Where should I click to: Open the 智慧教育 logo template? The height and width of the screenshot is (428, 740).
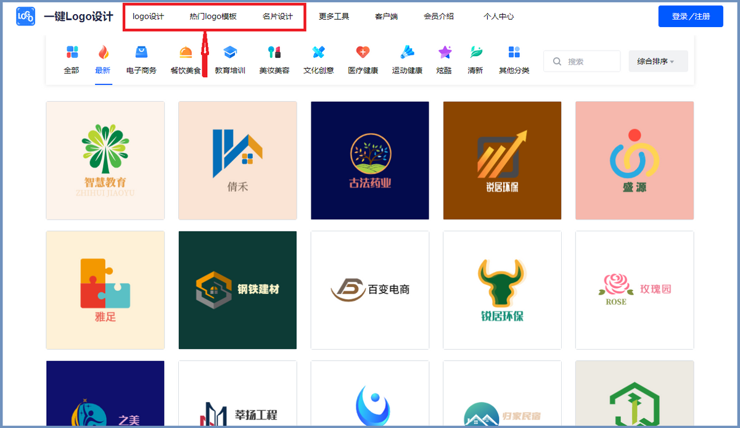pyautogui.click(x=105, y=160)
